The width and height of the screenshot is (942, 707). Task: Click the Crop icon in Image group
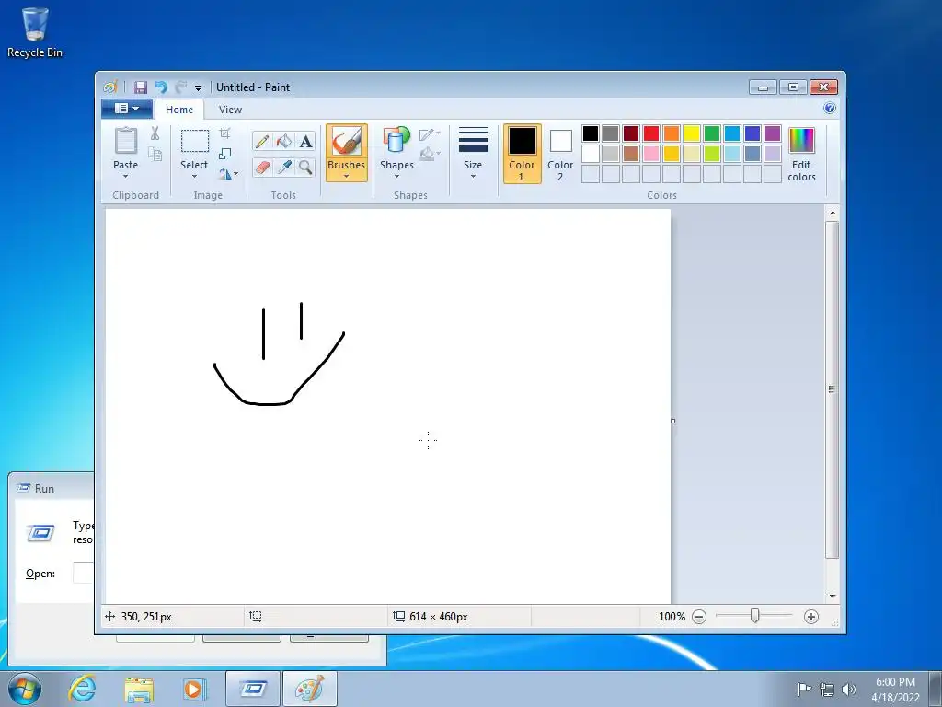tap(224, 133)
